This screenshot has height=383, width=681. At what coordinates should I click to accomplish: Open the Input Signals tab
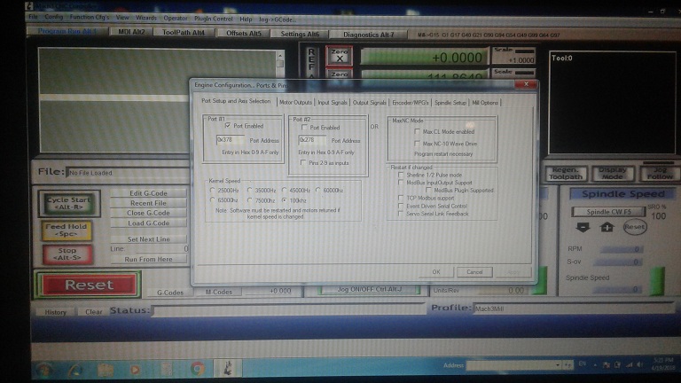[x=333, y=103]
